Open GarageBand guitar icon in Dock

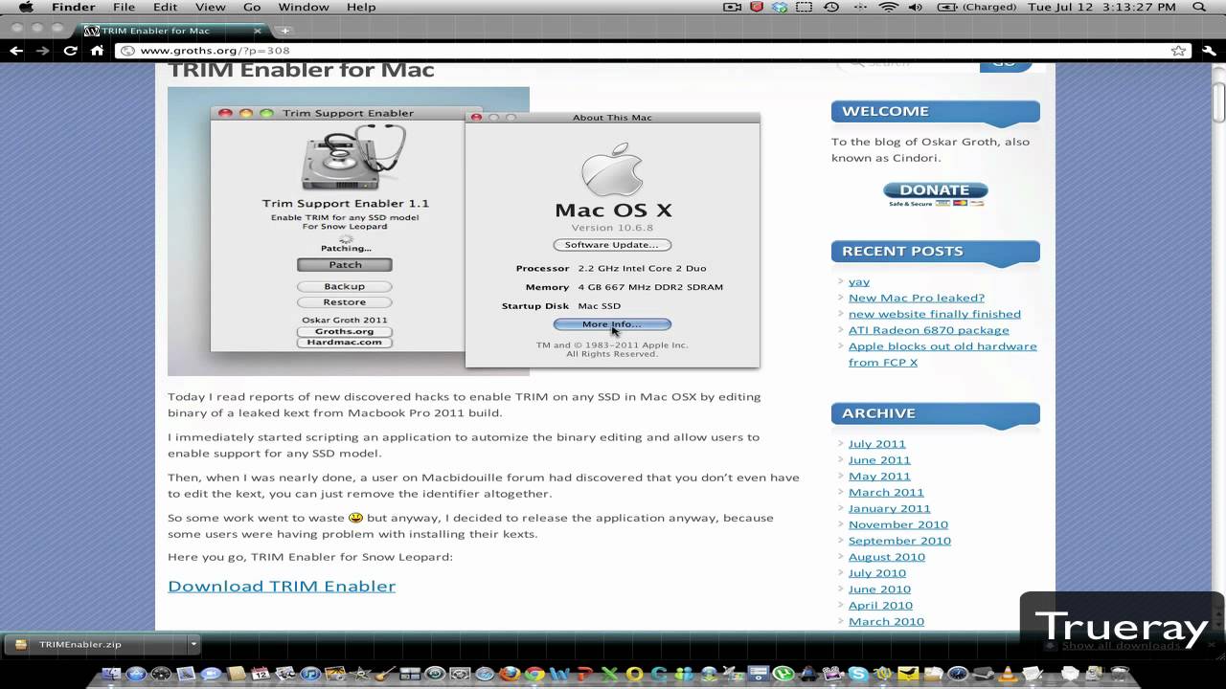point(385,674)
